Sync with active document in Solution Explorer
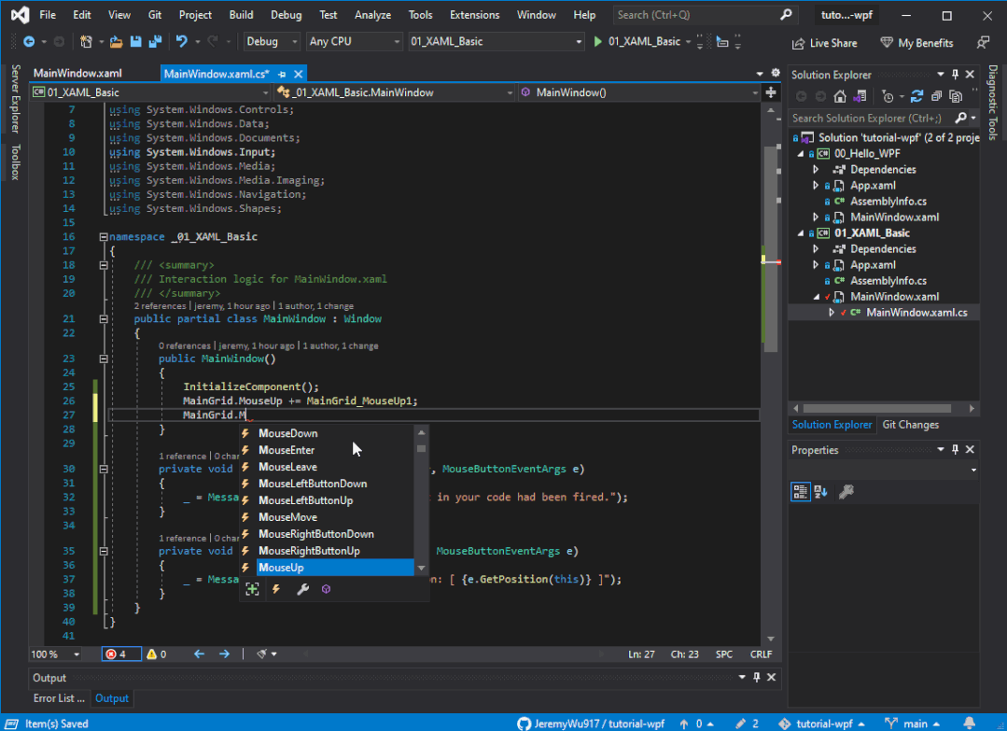Image resolution: width=1007 pixels, height=731 pixels. [x=916, y=96]
